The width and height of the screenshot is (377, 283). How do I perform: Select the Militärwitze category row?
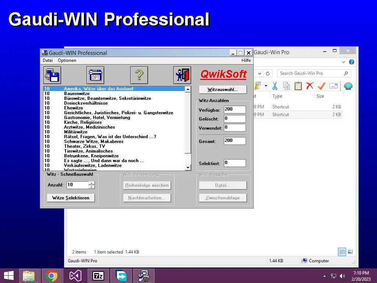[x=114, y=132]
